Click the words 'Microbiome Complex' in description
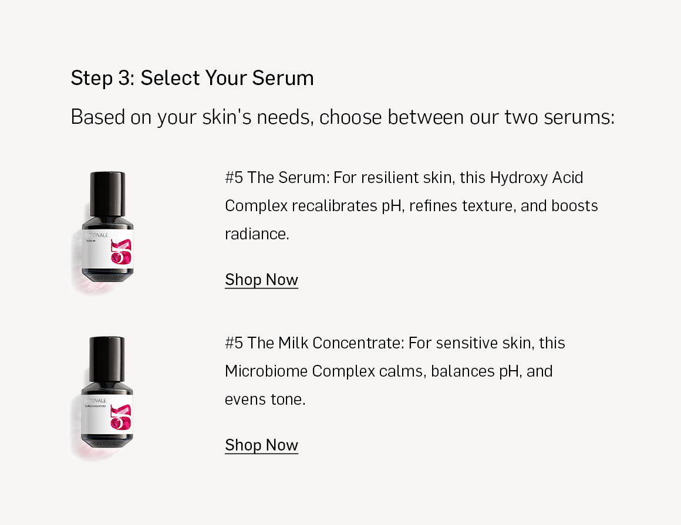 pyautogui.click(x=300, y=371)
